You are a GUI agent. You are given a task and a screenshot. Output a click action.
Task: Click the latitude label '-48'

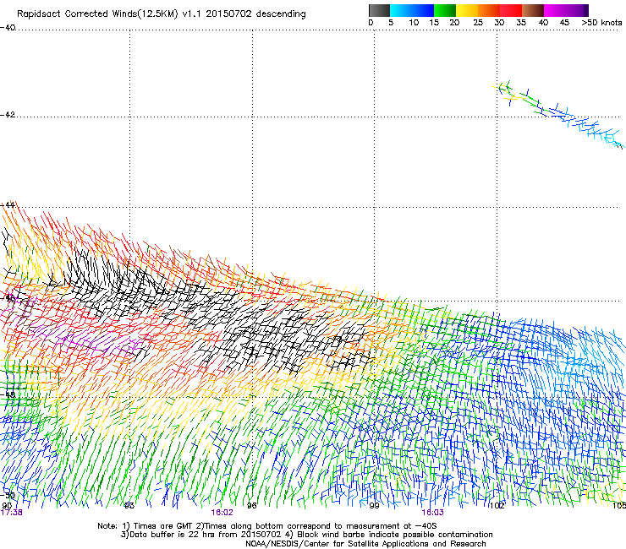[x=8, y=394]
